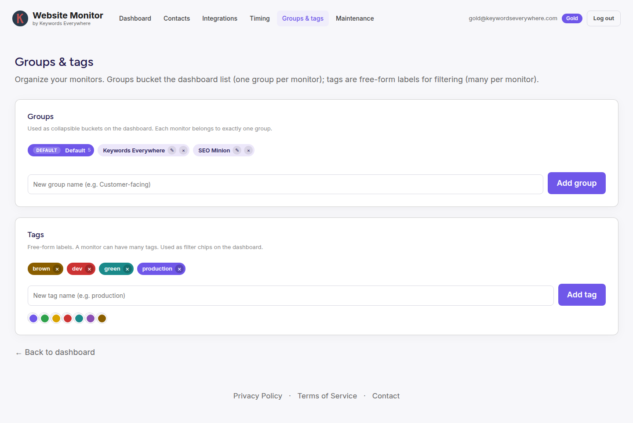The width and height of the screenshot is (633, 423).
Task: Go to the Contacts page
Action: tap(177, 18)
